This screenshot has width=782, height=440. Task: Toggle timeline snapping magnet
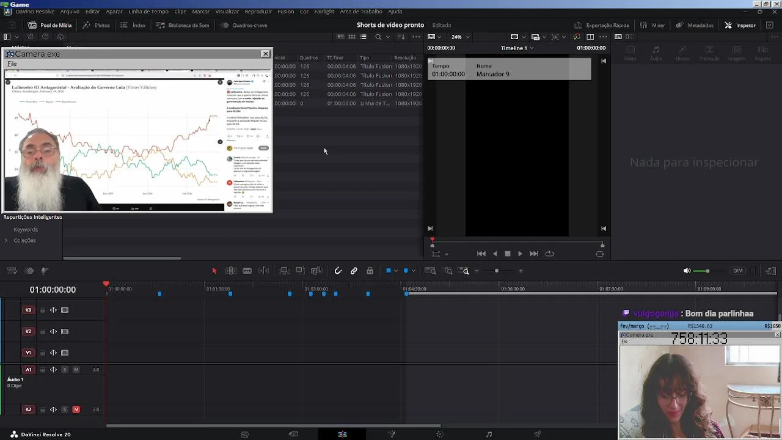[338, 271]
